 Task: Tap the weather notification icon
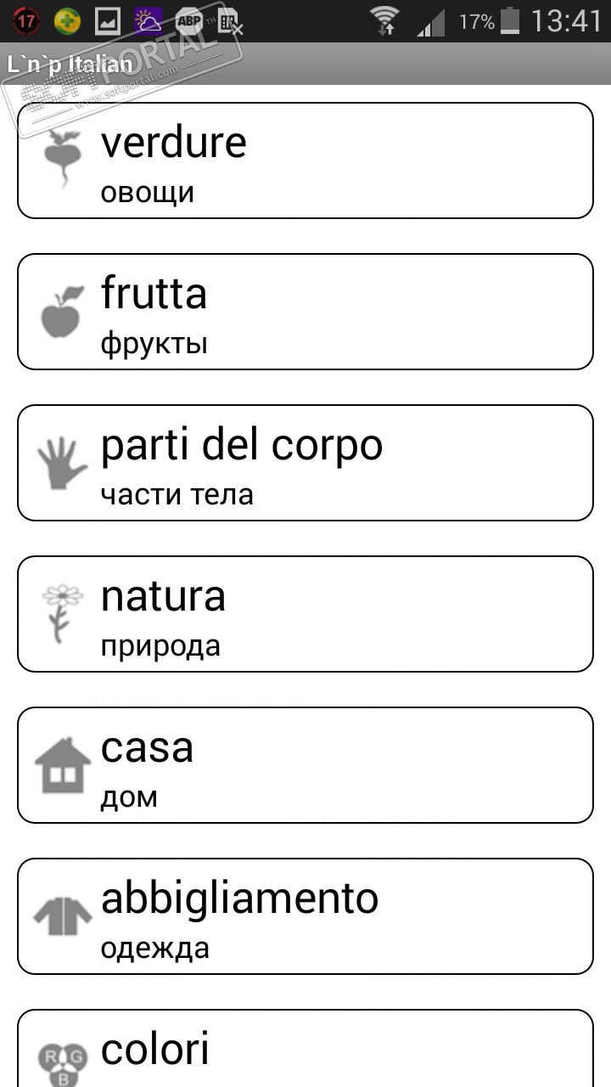tap(149, 21)
